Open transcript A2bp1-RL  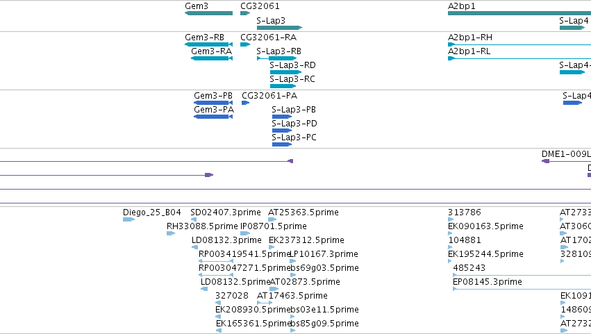[x=469, y=51]
